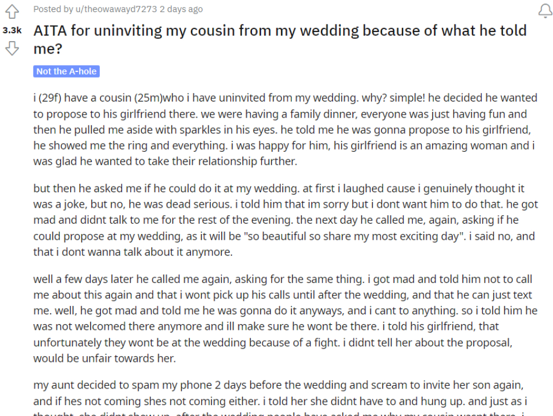Click the word 'me?' ending the title
This screenshot has width=553, height=416.
click(x=48, y=49)
